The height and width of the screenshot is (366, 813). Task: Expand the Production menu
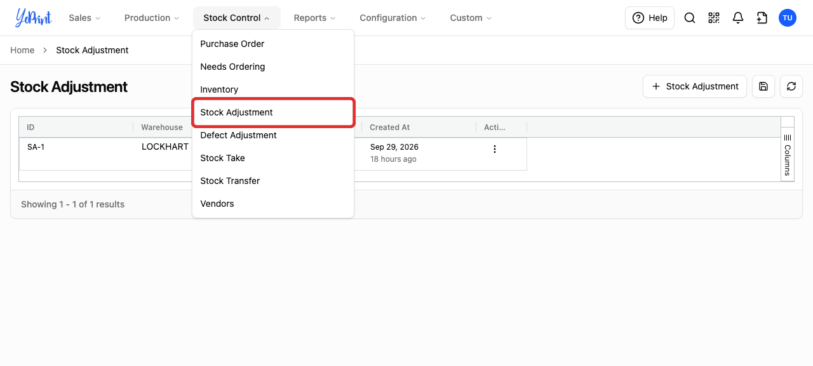[152, 18]
